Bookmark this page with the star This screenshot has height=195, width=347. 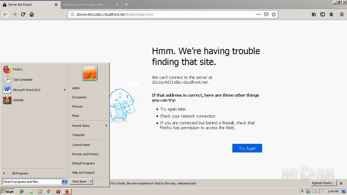pyautogui.click(x=274, y=14)
